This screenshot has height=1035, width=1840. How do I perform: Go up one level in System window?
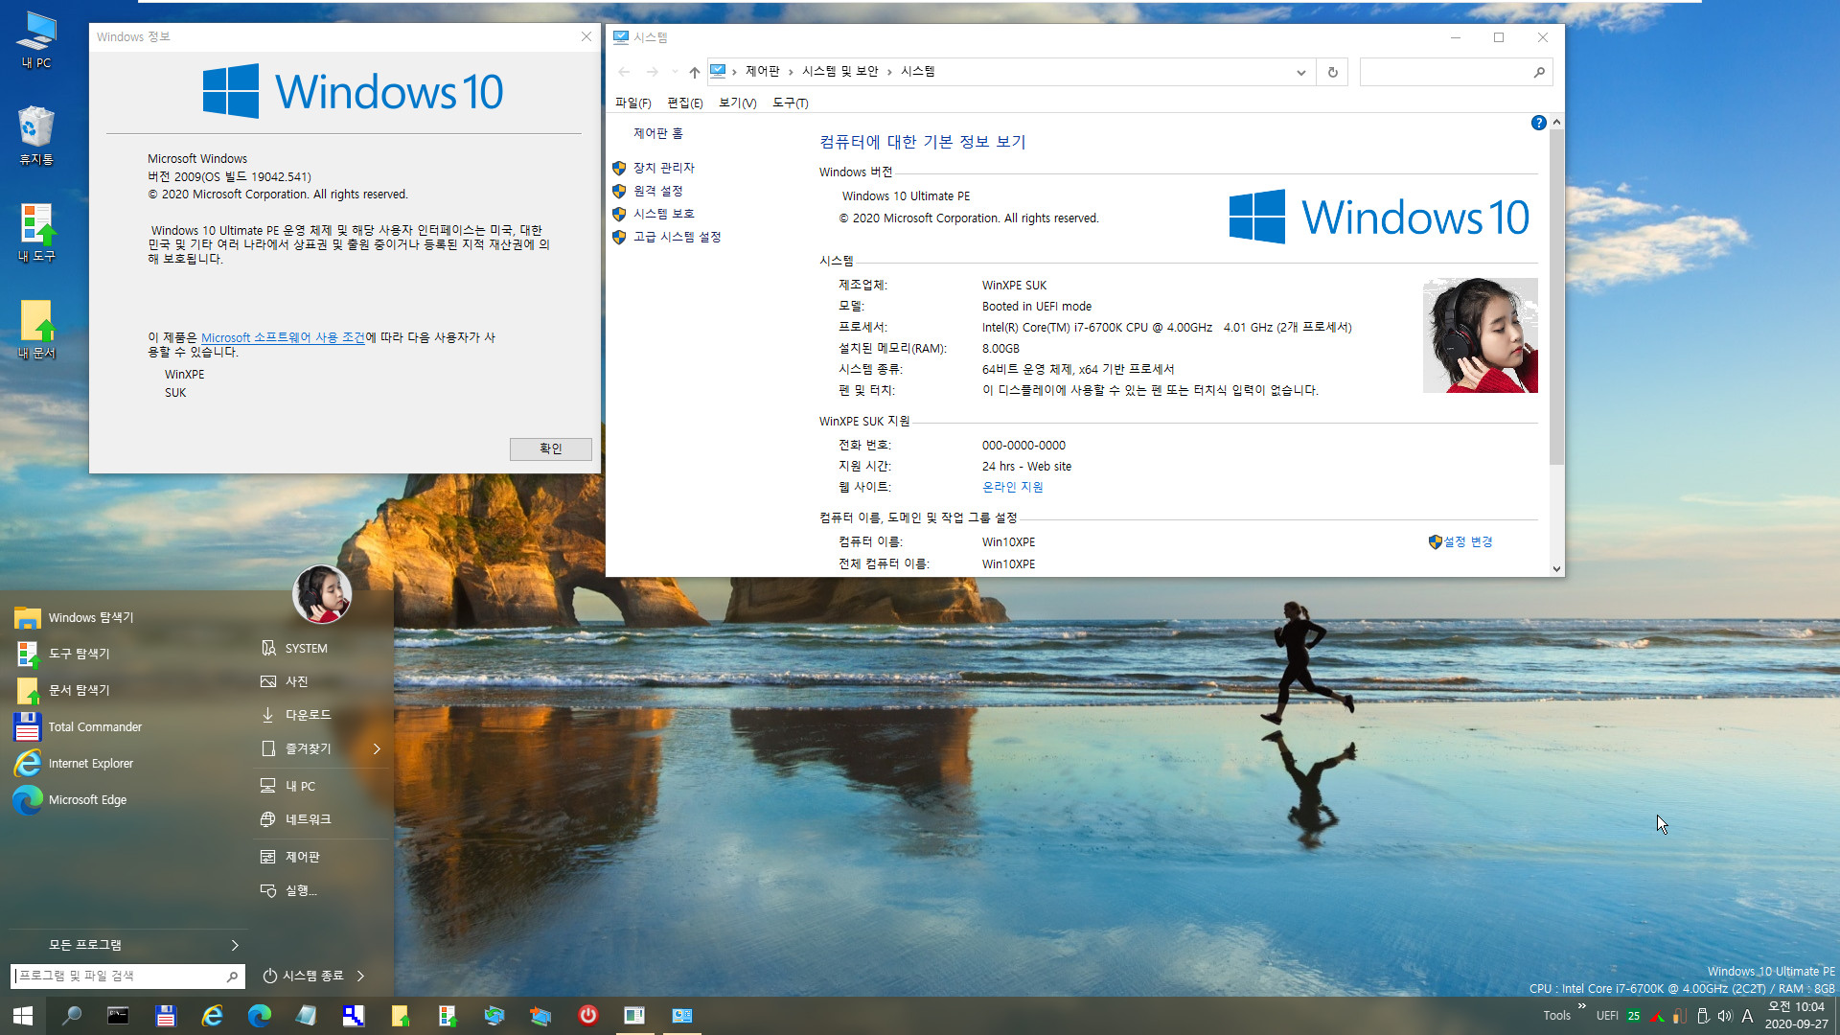tap(694, 72)
